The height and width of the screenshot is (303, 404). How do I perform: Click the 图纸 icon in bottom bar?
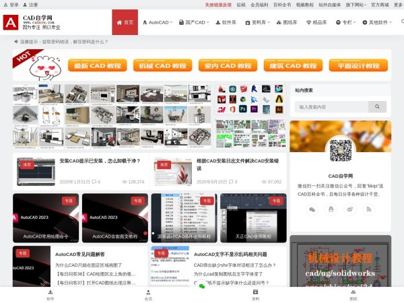click(353, 294)
